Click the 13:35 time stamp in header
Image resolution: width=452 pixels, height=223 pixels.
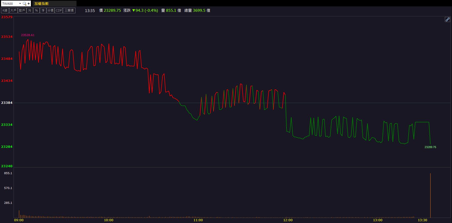pyautogui.click(x=90, y=10)
